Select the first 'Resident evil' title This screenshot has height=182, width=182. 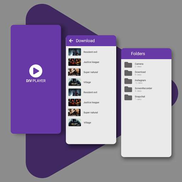point(90,52)
